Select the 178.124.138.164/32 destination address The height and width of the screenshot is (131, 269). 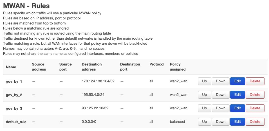pos(98,81)
